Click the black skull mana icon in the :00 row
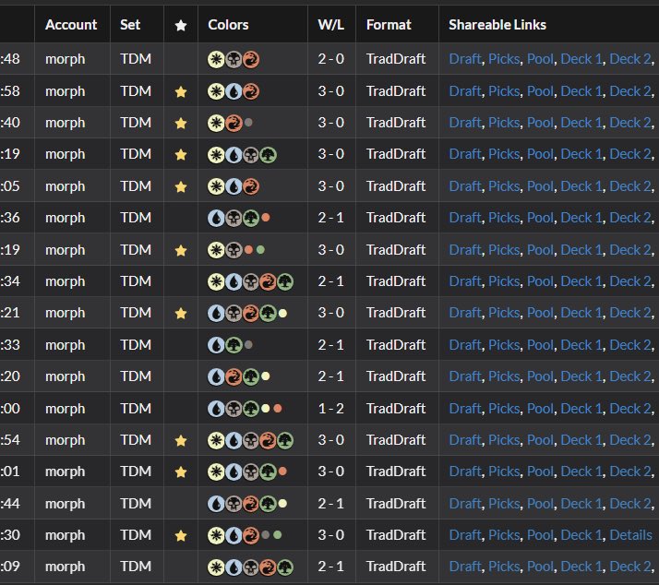The height and width of the screenshot is (585, 659). point(234,409)
